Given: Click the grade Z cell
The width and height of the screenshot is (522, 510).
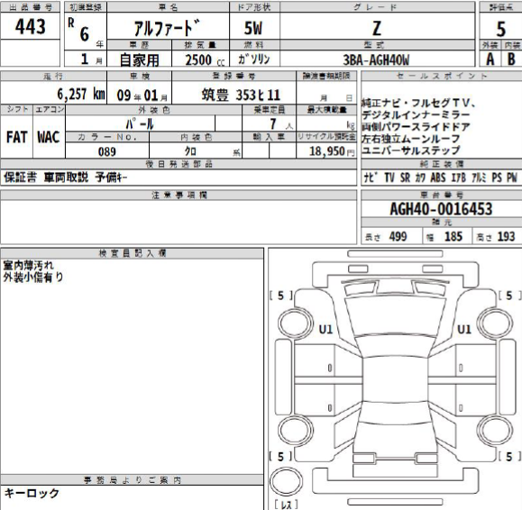Looking at the screenshot, I should (x=377, y=27).
